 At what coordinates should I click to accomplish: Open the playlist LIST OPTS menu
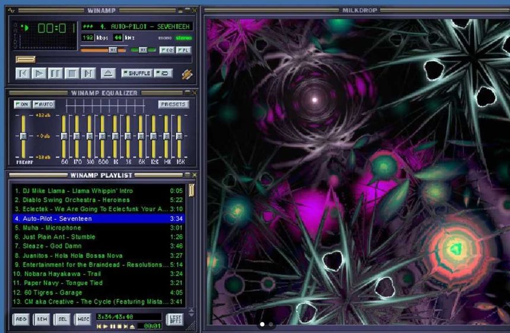[x=175, y=319]
